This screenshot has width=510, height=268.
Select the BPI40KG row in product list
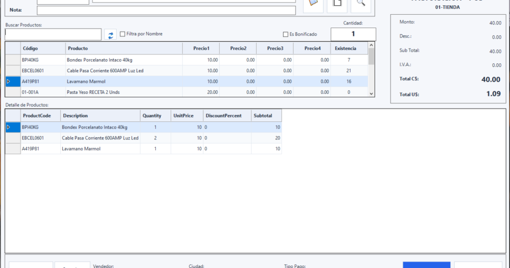click(186, 60)
